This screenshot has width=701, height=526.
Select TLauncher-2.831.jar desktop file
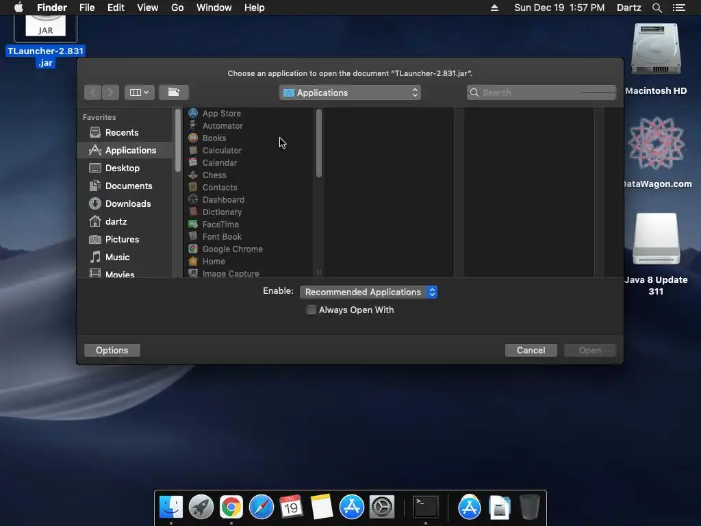tap(46, 41)
